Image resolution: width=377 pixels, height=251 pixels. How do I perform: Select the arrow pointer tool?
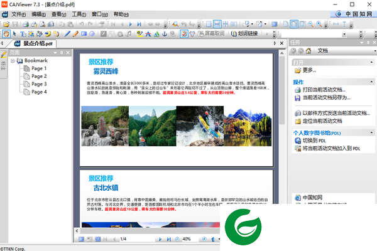click(x=14, y=34)
